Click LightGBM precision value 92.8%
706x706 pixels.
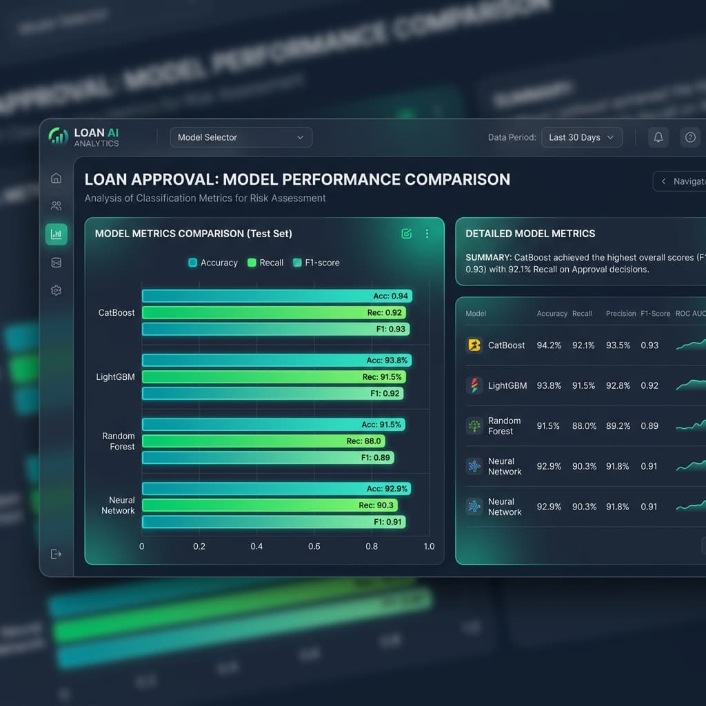[x=618, y=385]
